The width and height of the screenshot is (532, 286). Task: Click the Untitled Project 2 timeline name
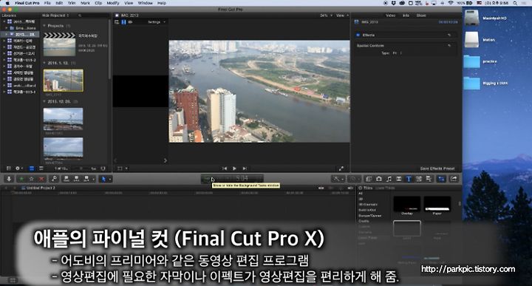pyautogui.click(x=41, y=188)
